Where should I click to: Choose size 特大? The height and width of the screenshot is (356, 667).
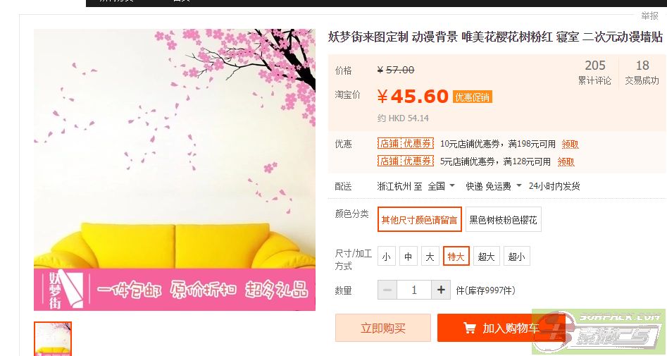coord(456,257)
